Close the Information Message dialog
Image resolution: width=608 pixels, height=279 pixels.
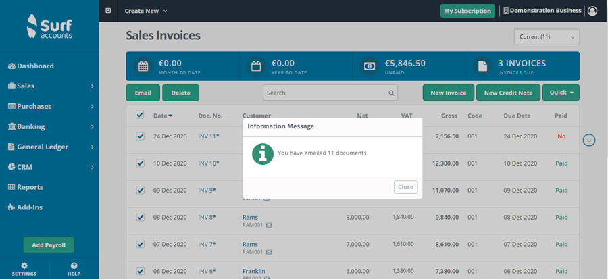pyautogui.click(x=405, y=187)
